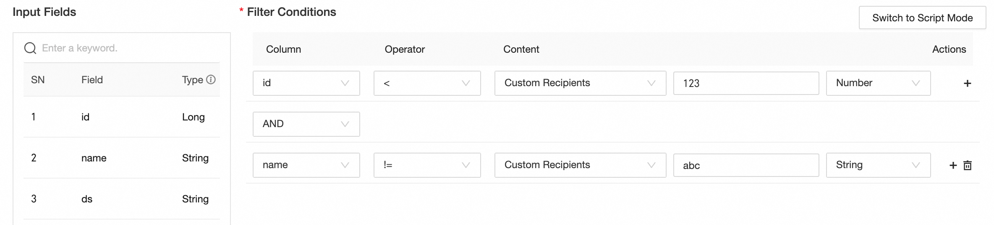Open the String type dropdown
This screenshot has width=994, height=225.
coord(878,165)
